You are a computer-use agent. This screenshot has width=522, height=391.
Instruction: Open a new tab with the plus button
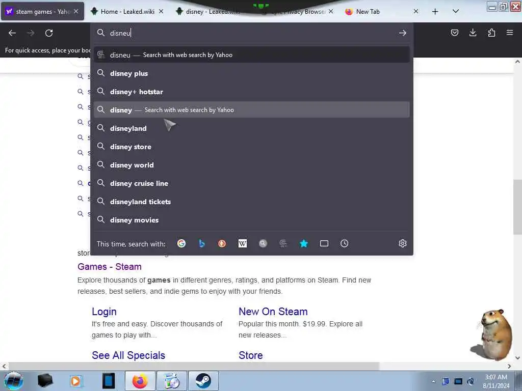click(x=435, y=12)
